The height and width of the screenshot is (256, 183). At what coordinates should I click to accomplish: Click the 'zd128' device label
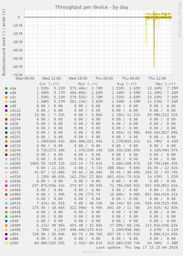click(x=15, y=115)
